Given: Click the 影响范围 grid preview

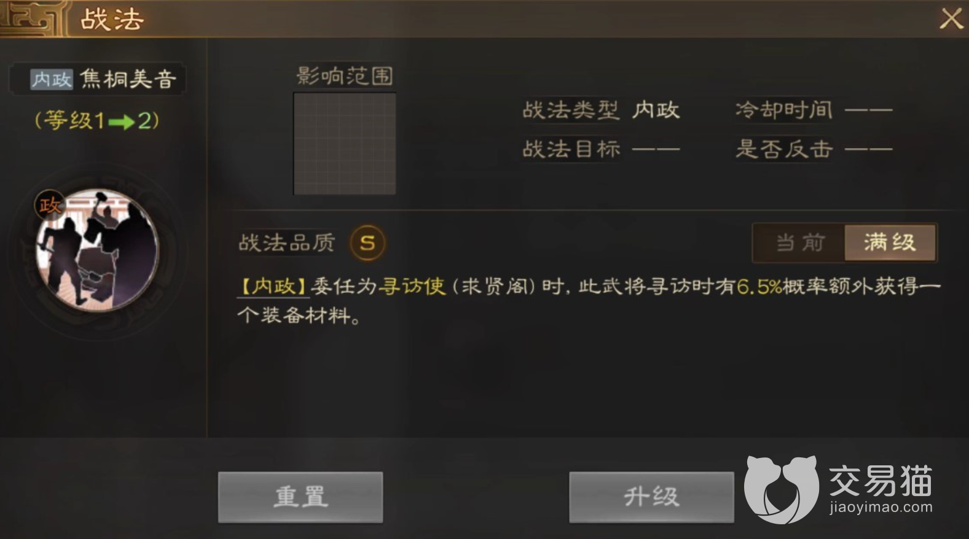Looking at the screenshot, I should (x=345, y=144).
